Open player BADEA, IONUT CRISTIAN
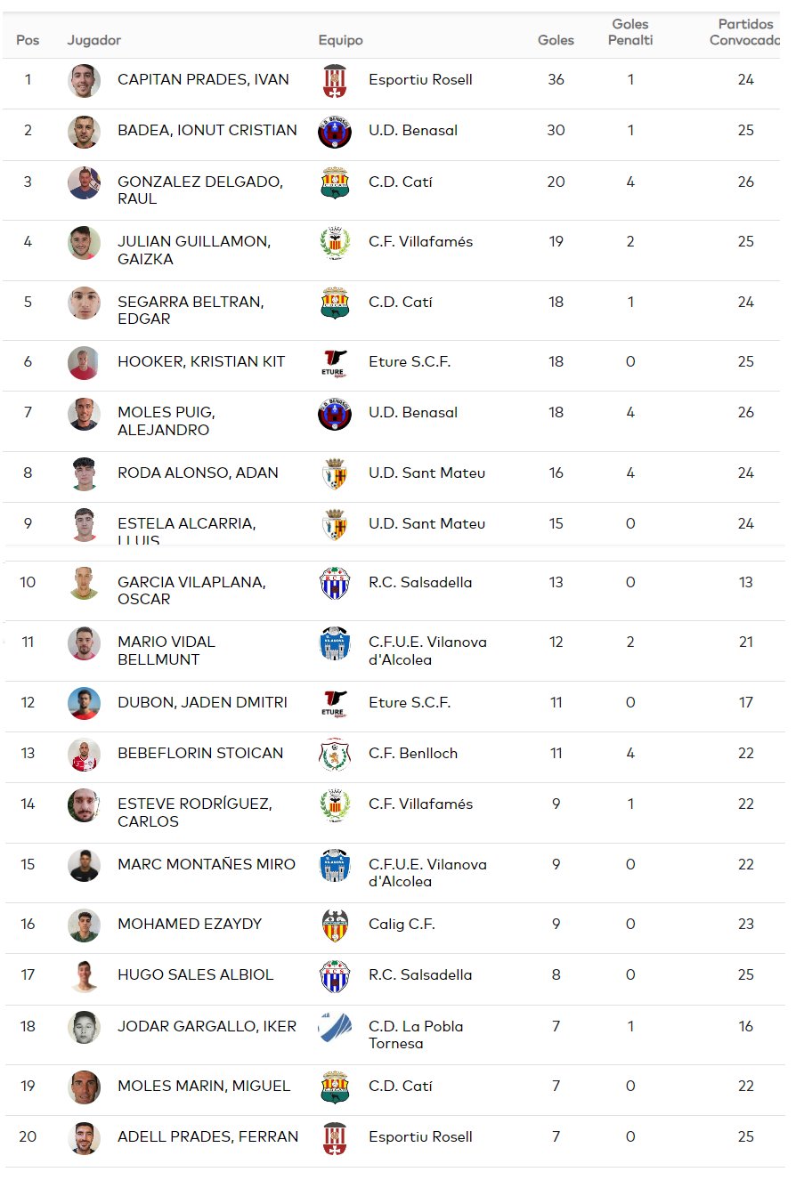 (x=207, y=130)
